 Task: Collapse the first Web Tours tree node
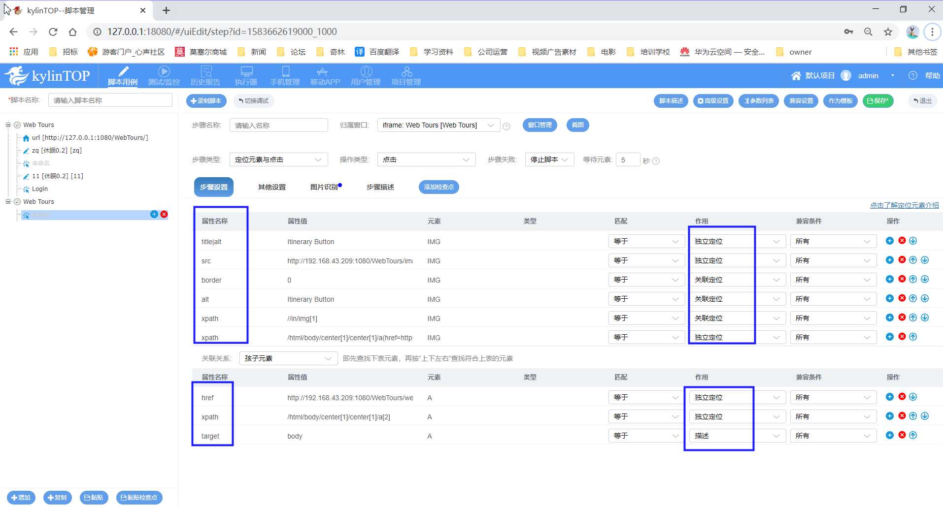[x=8, y=125]
